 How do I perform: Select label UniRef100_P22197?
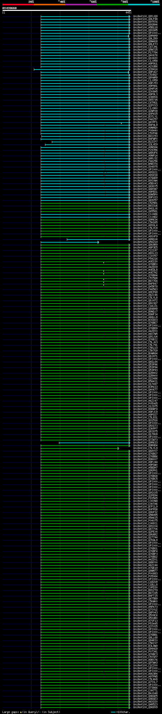click(145, 250)
